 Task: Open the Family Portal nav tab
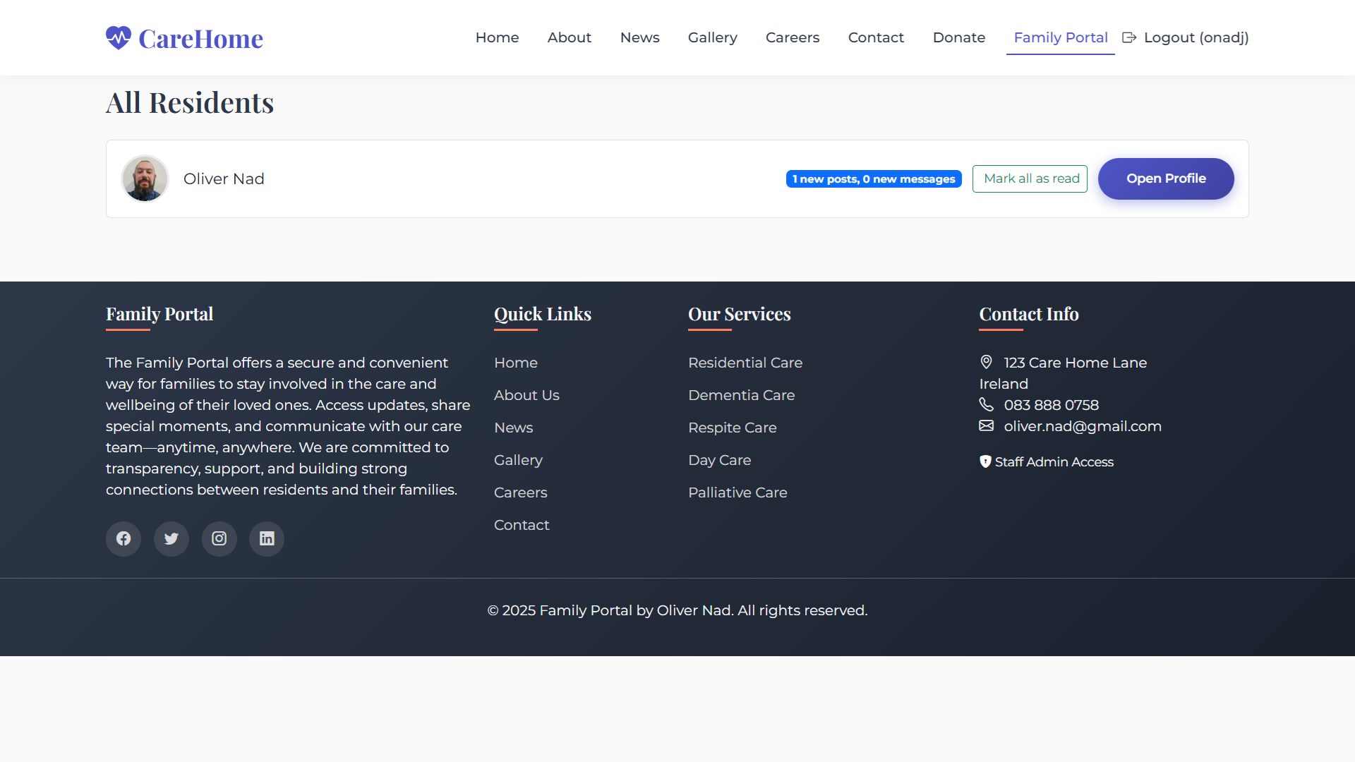click(x=1060, y=37)
